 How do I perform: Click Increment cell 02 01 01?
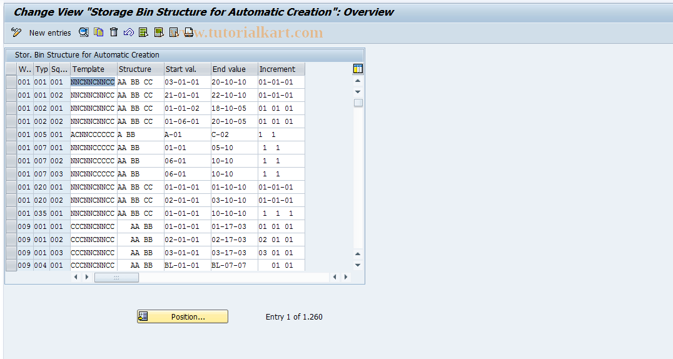click(281, 240)
